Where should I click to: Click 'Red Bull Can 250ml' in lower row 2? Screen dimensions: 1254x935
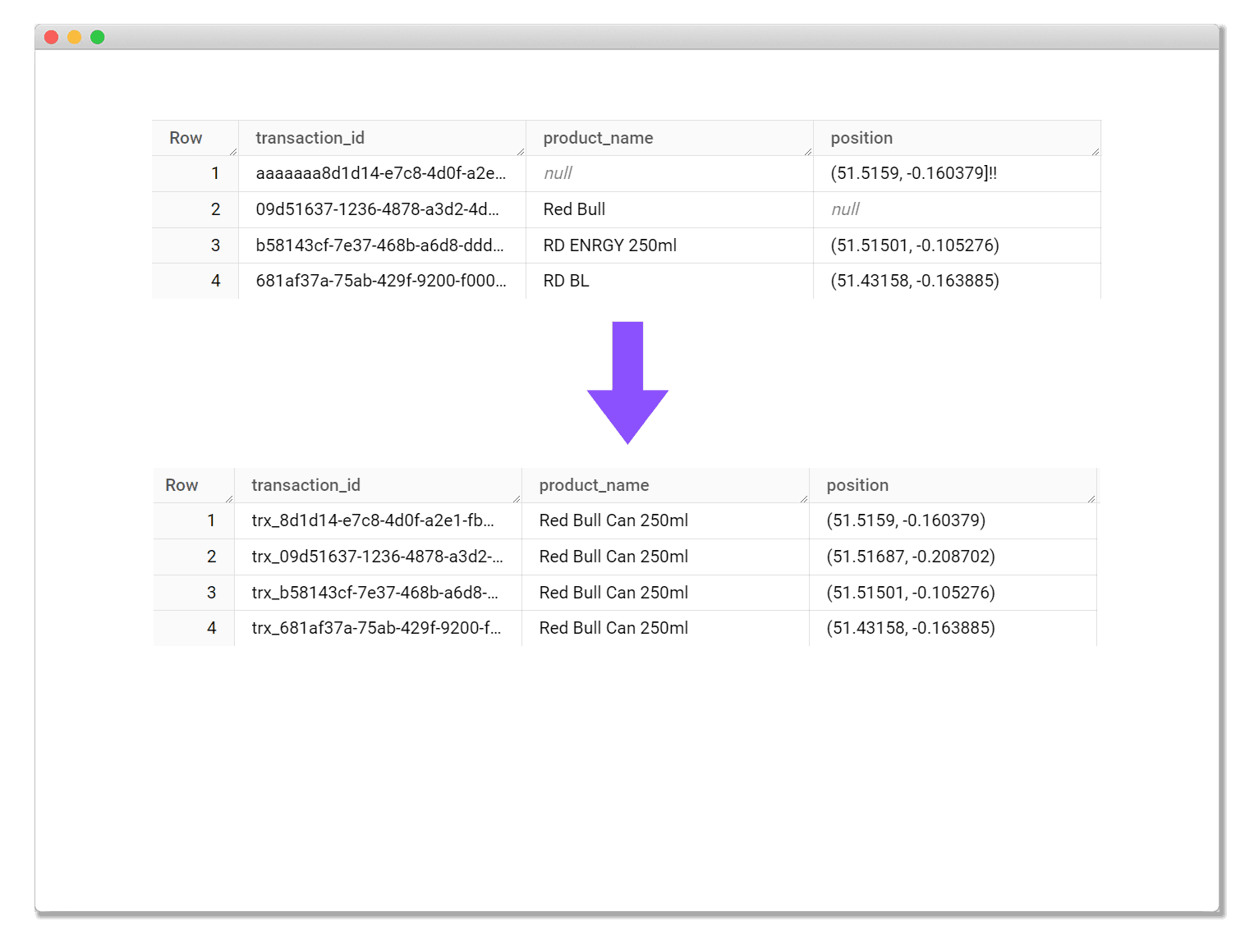[x=665, y=557]
